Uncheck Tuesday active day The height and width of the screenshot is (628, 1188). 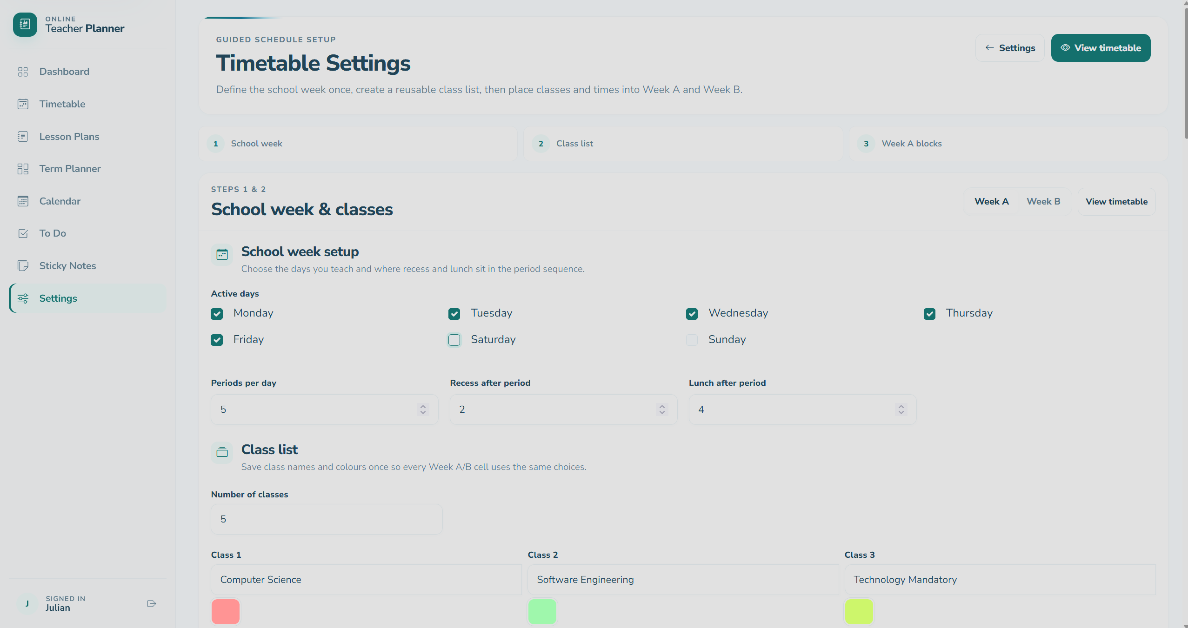tap(454, 314)
